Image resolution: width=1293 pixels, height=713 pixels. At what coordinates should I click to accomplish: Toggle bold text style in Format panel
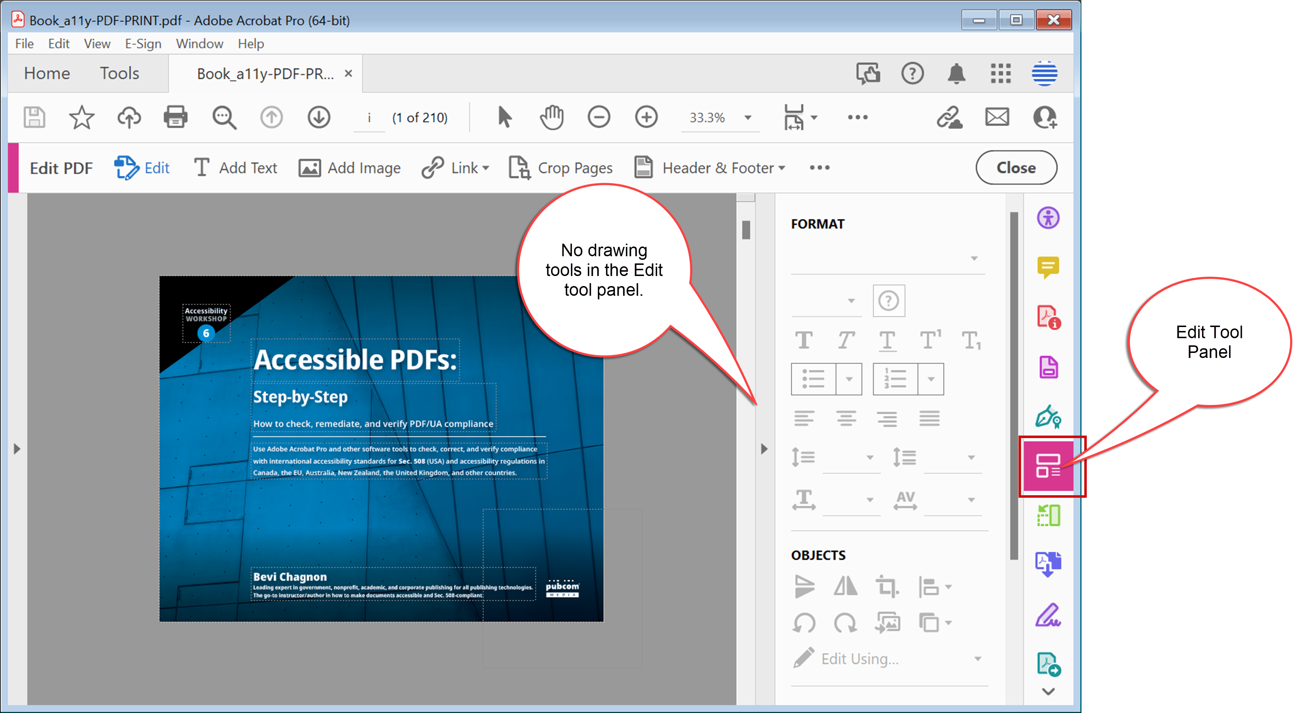click(x=804, y=340)
